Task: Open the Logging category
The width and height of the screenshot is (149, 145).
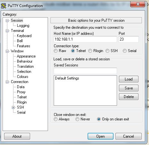Action: [x=23, y=26]
